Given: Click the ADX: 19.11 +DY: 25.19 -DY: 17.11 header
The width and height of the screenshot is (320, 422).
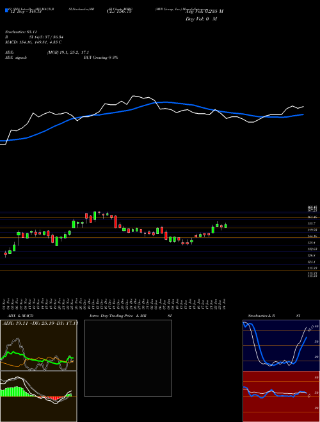Looking at the screenshot, I should click(x=40, y=323).
